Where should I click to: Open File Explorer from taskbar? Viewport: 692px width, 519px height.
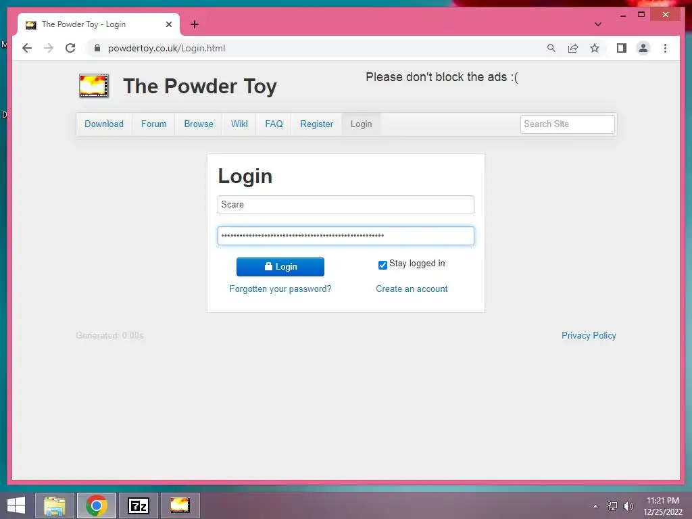(x=55, y=505)
